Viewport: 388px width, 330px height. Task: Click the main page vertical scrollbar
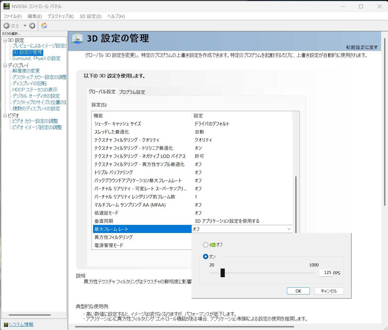[x=385, y=122]
